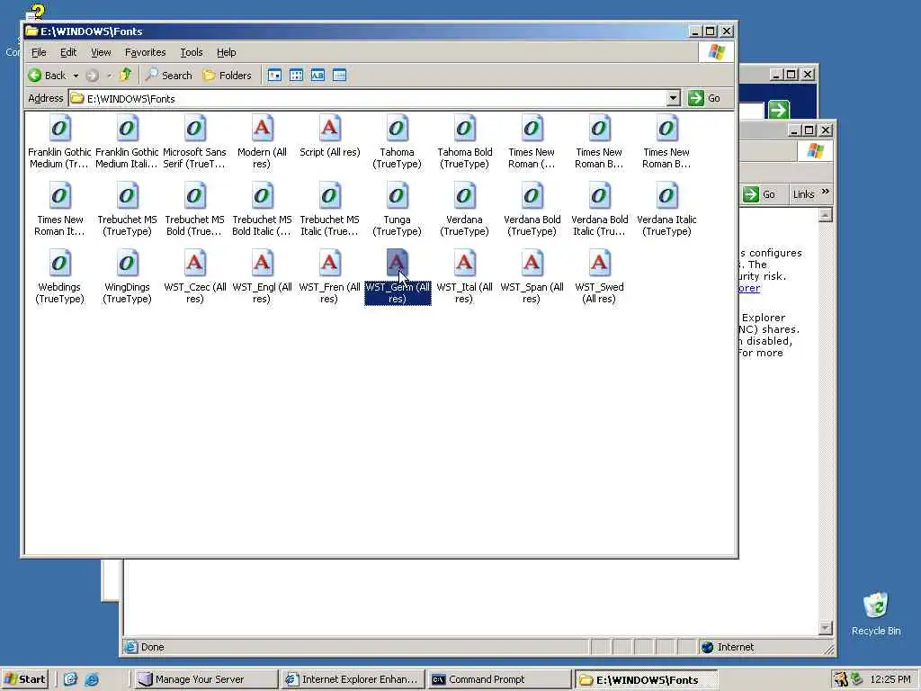This screenshot has height=691, width=921.
Task: Open the Back history dropdown arrow
Action: [x=76, y=76]
